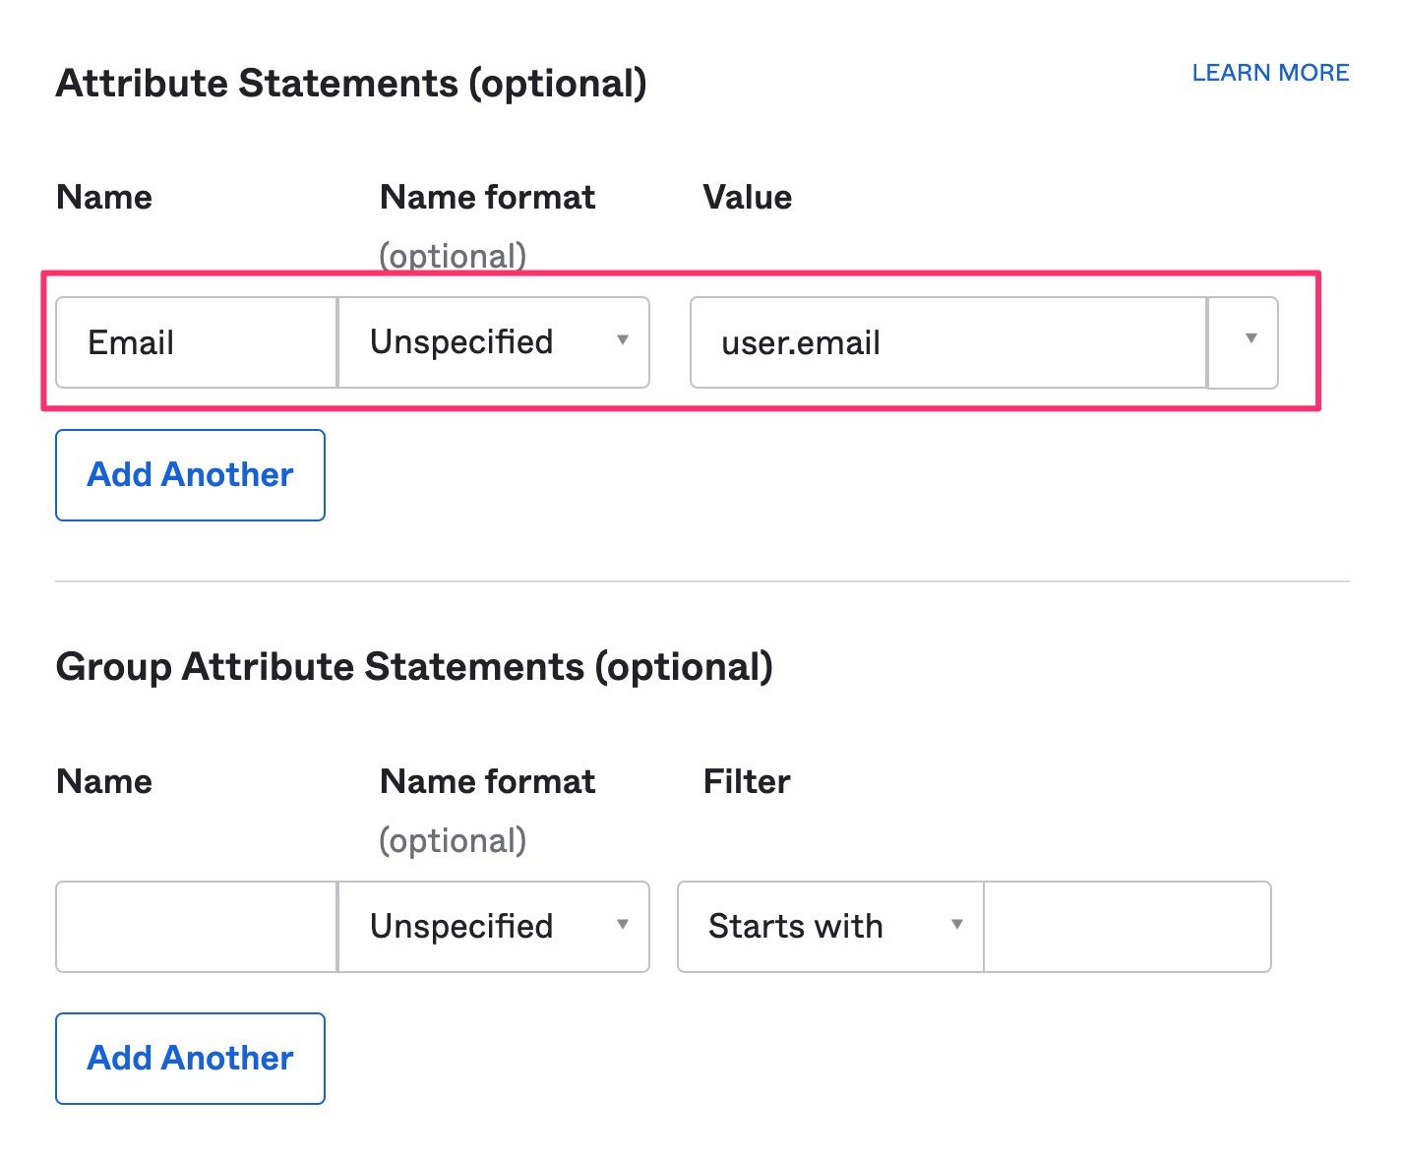1401x1159 pixels.
Task: Click the Attribute Statements (optional) heading
Action: 351,83
